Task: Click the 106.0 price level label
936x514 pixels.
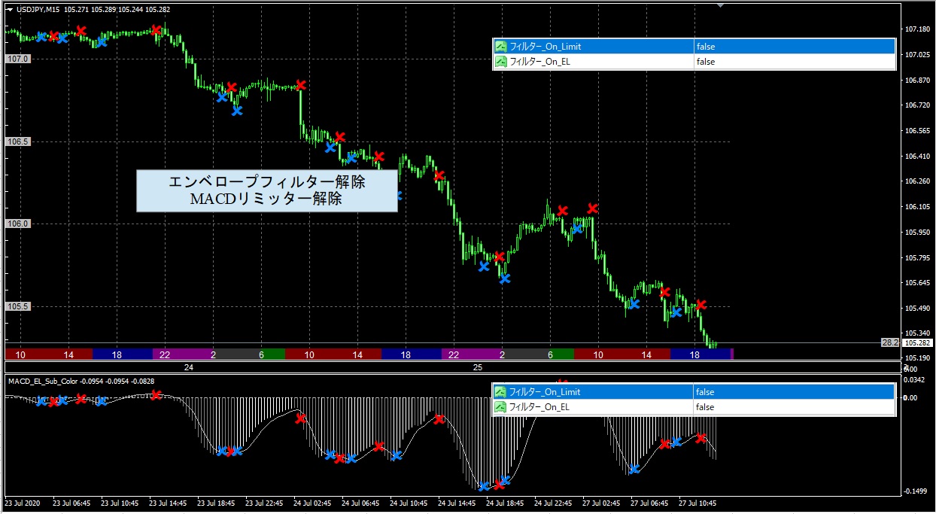Action: point(17,224)
